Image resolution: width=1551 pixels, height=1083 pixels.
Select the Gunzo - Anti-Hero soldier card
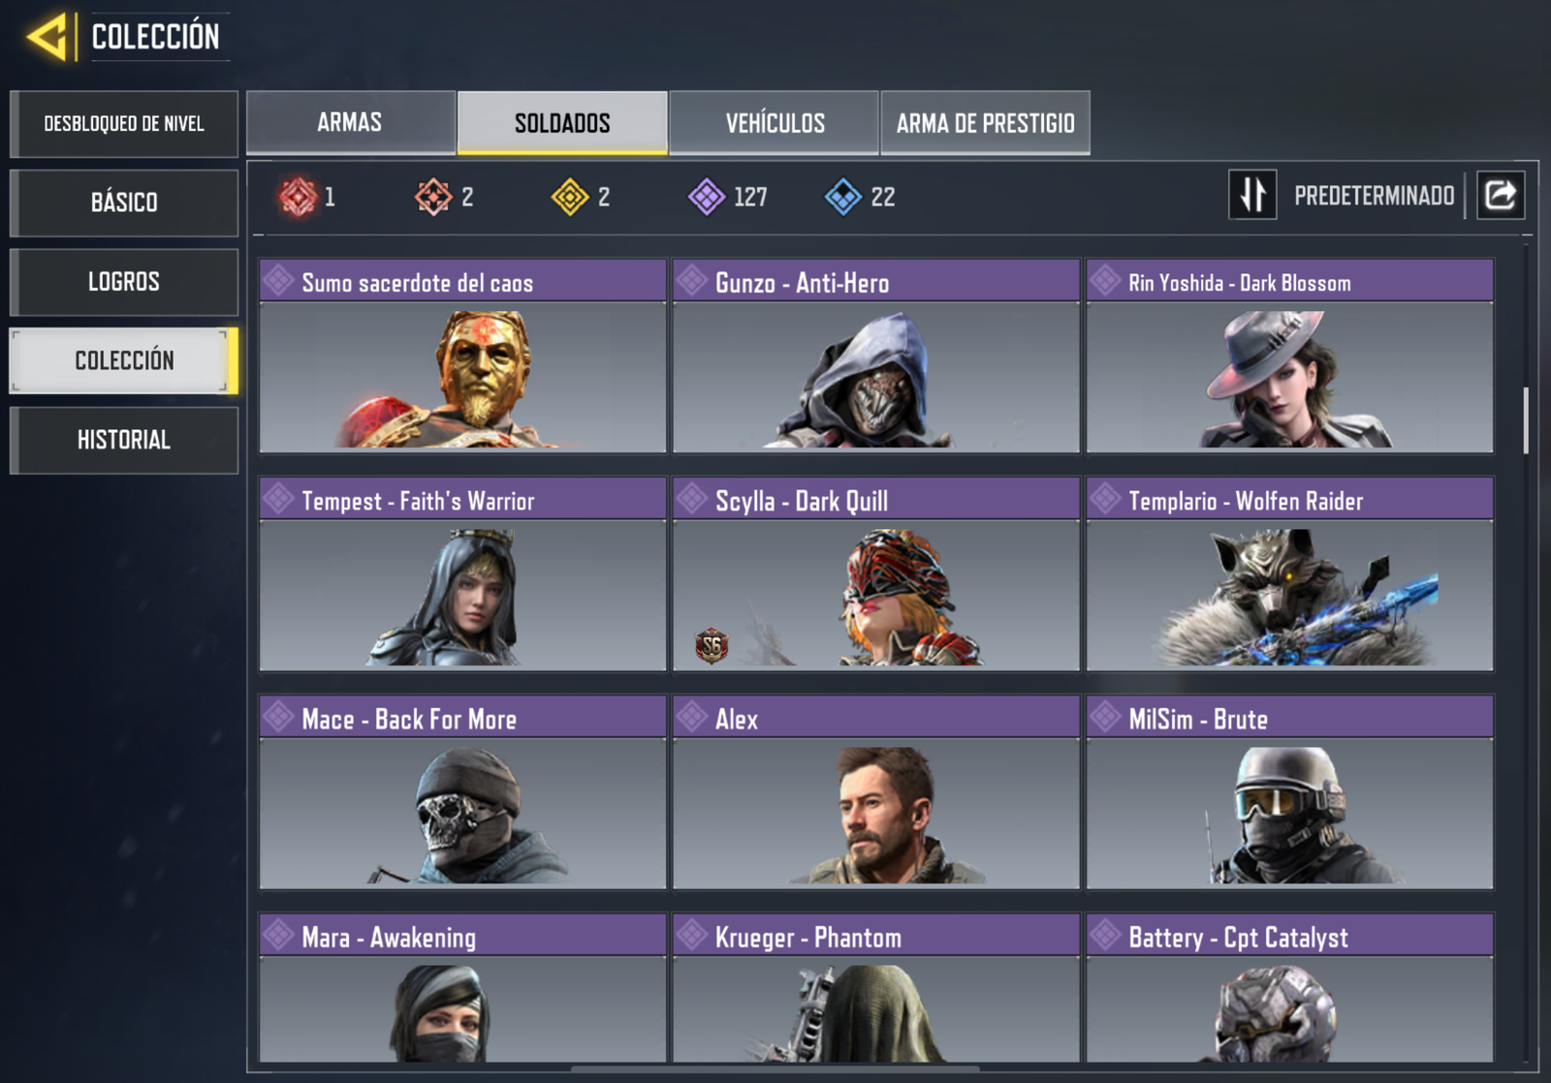coord(876,356)
